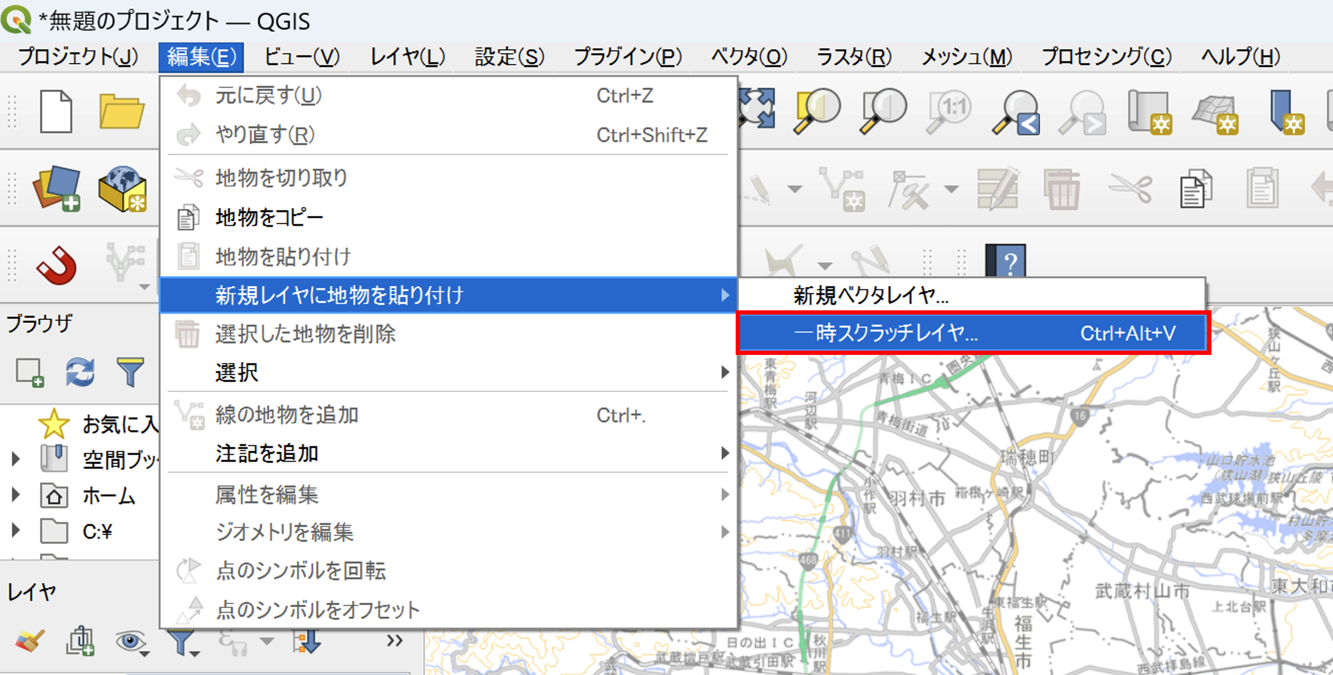The width and height of the screenshot is (1333, 675).
Task: Open the snapping type dropdown arrow
Action: click(x=144, y=286)
